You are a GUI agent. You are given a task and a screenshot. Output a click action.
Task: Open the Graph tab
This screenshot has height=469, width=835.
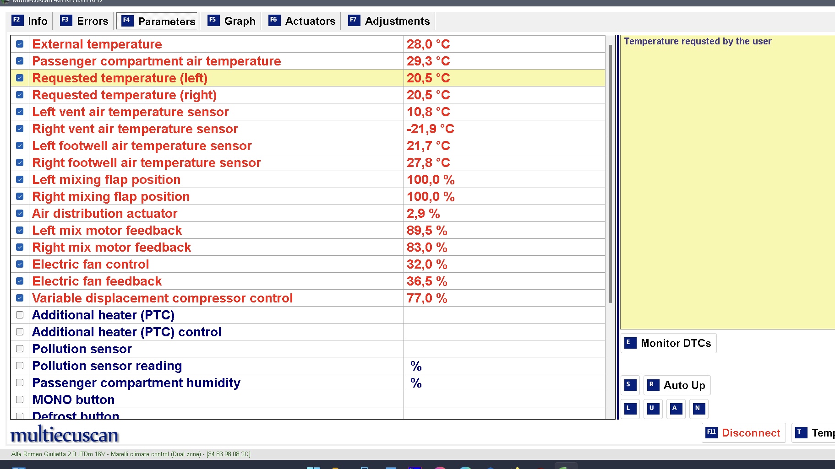coord(232,21)
